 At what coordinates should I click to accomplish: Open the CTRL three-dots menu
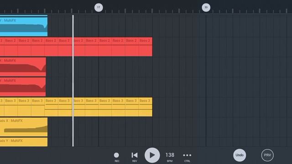pyautogui.click(x=187, y=157)
